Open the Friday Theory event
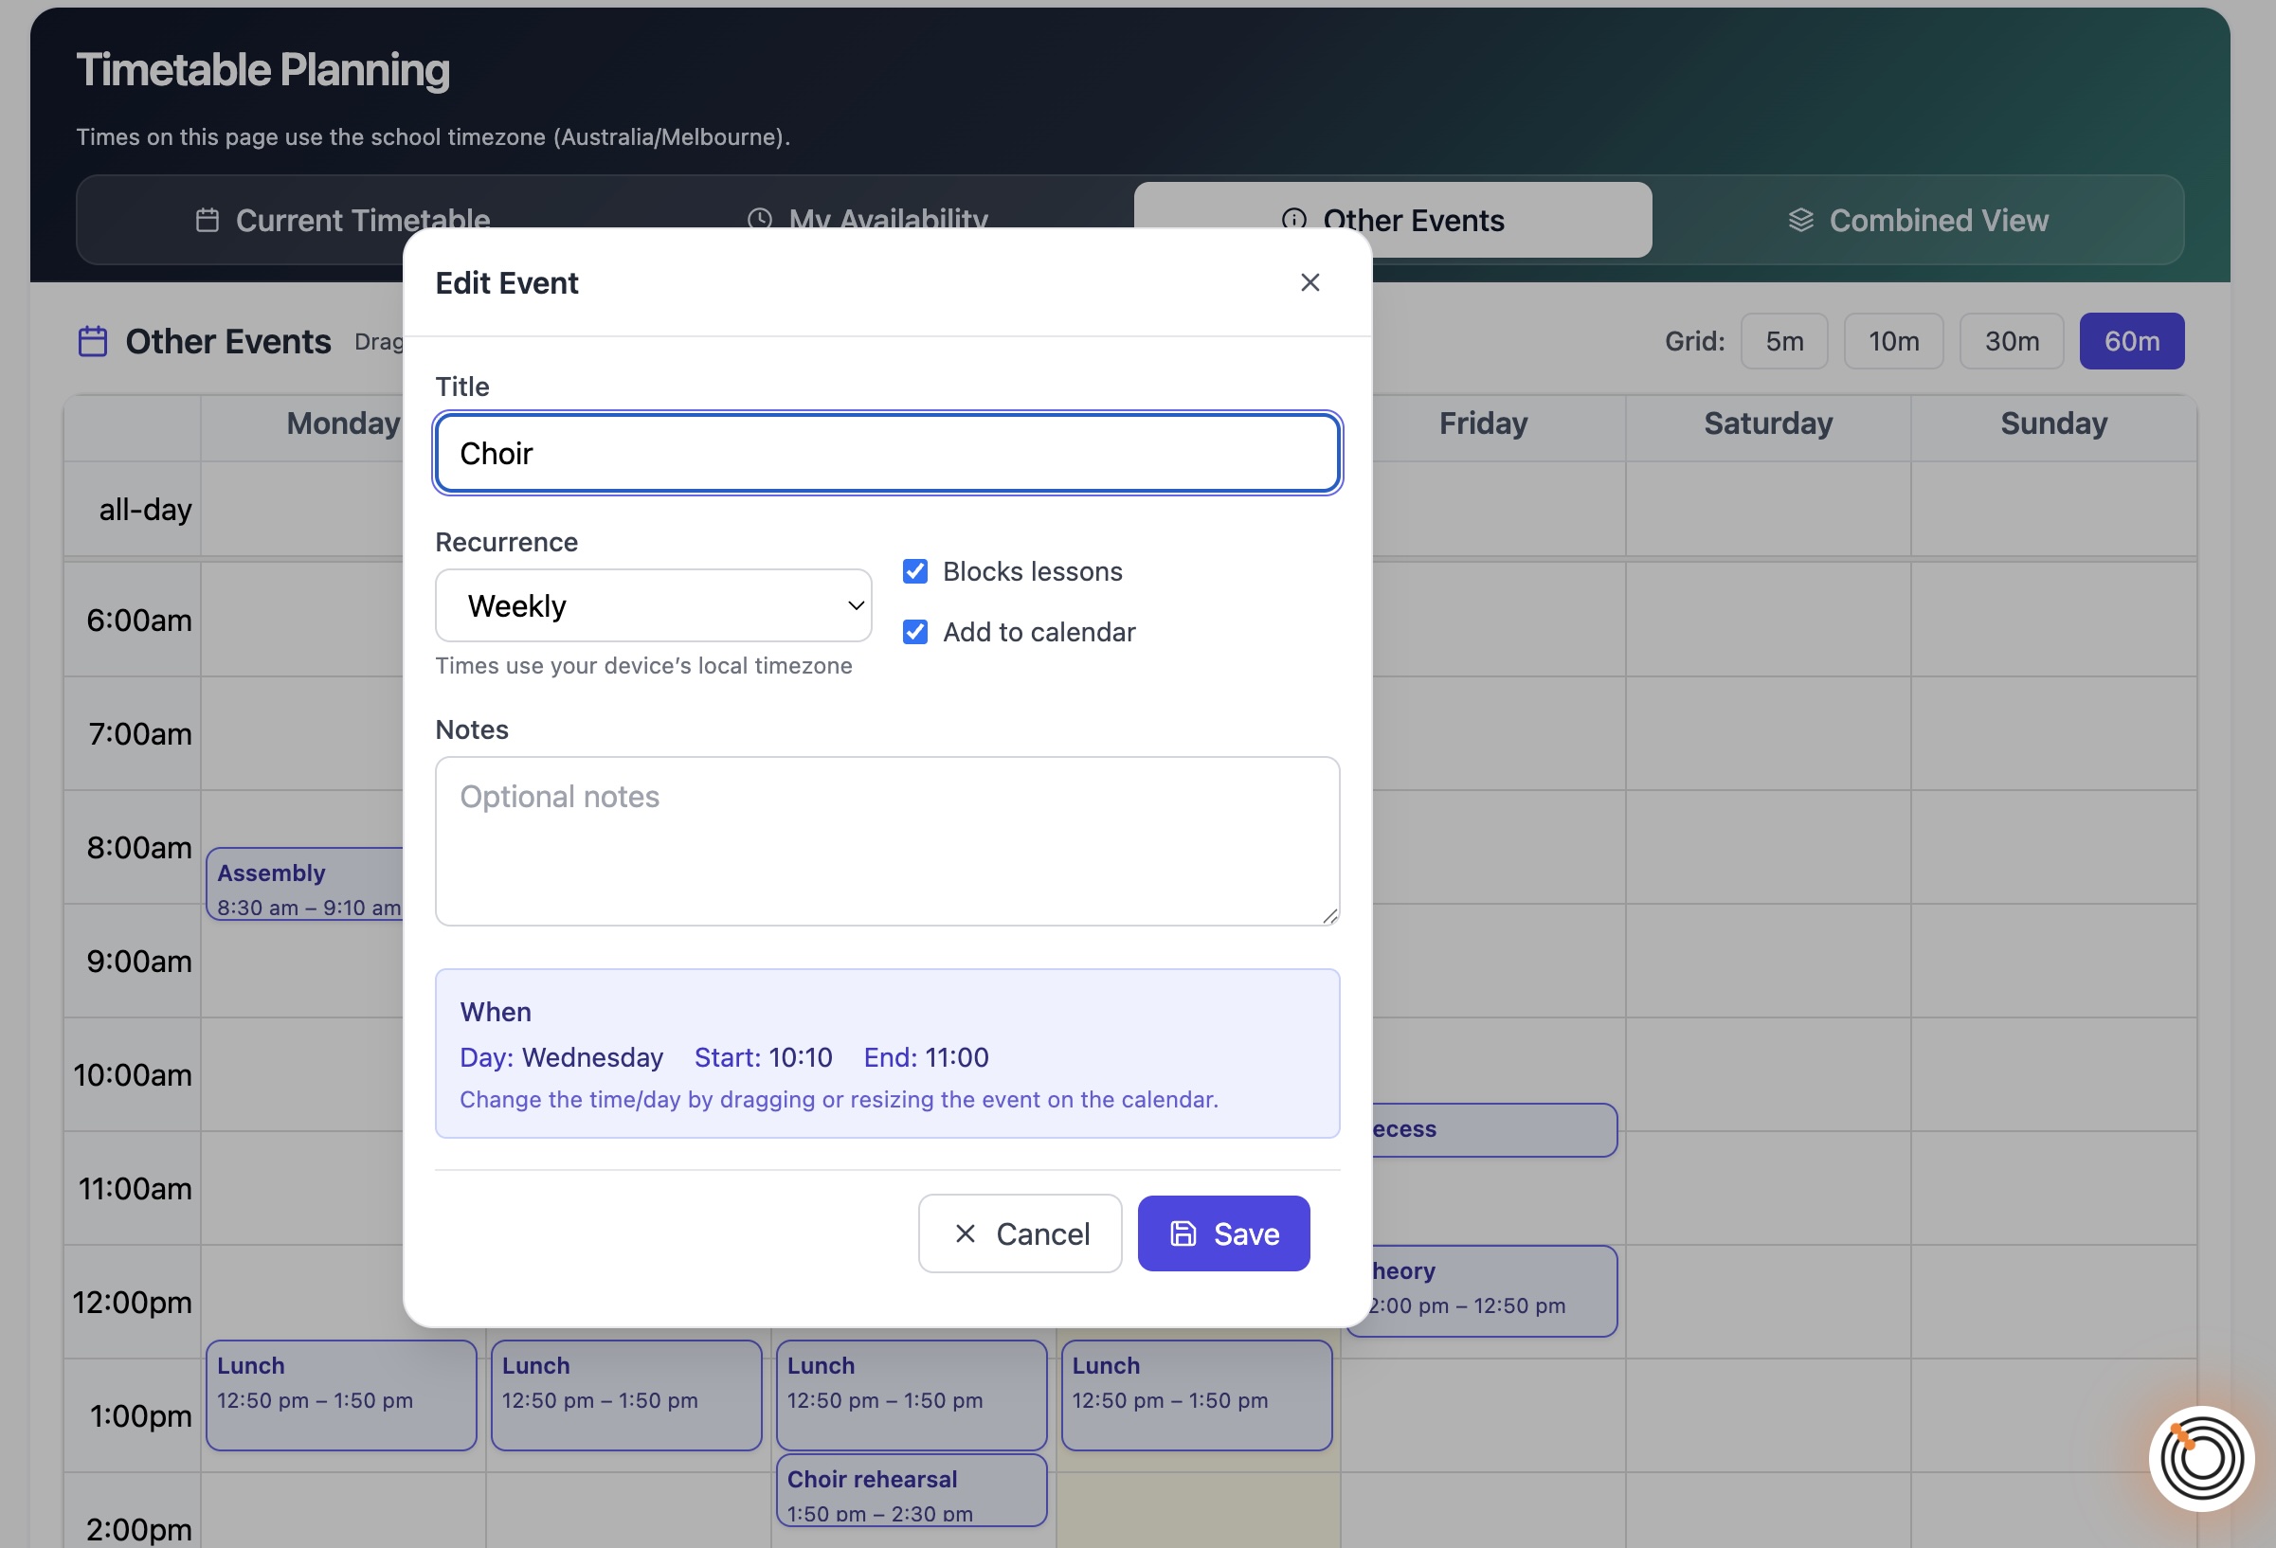Viewport: 2276px width, 1548px height. tap(1494, 1290)
